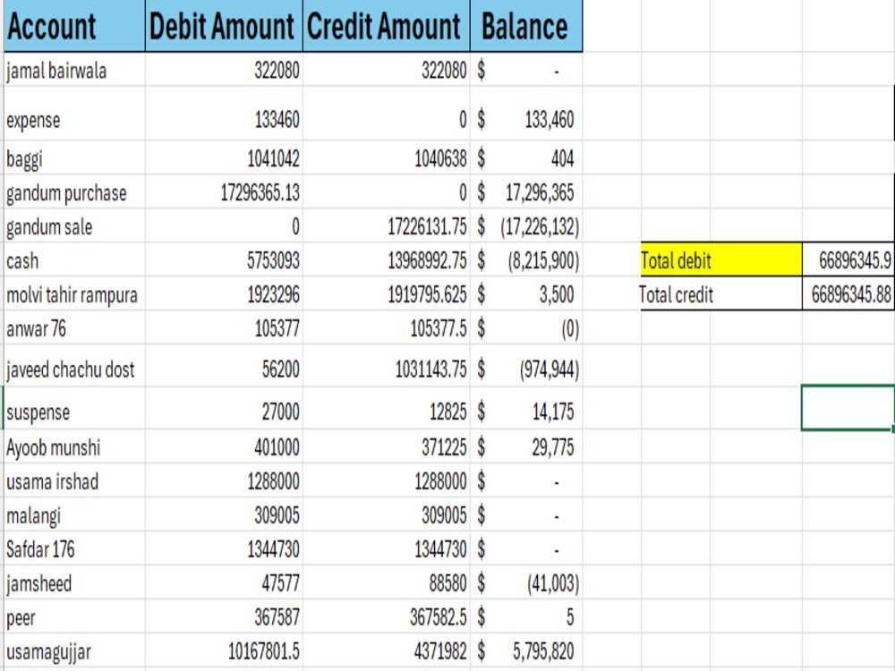895x671 pixels.
Task: Select the Debit Amount header cell
Action: 224,26
